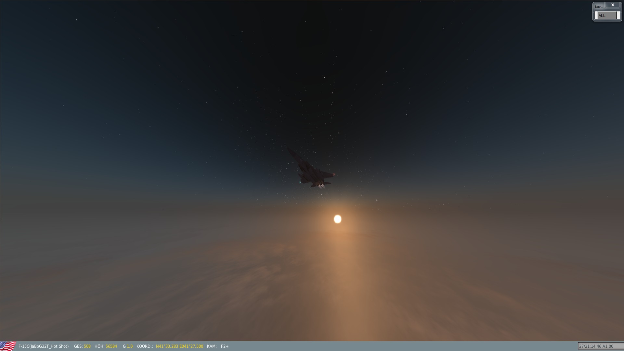Click the GES speed value 508
Image resolution: width=624 pixels, height=351 pixels.
(87, 346)
